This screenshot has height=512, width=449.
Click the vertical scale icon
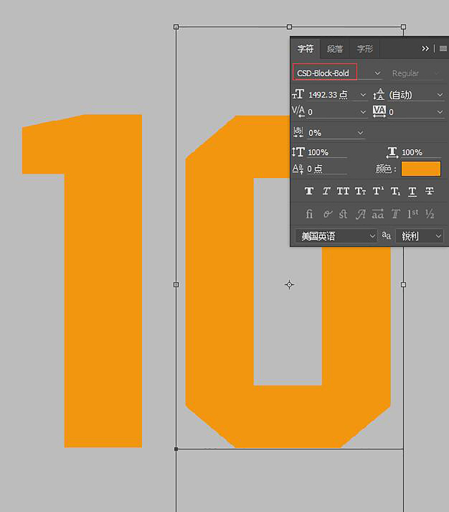(298, 152)
